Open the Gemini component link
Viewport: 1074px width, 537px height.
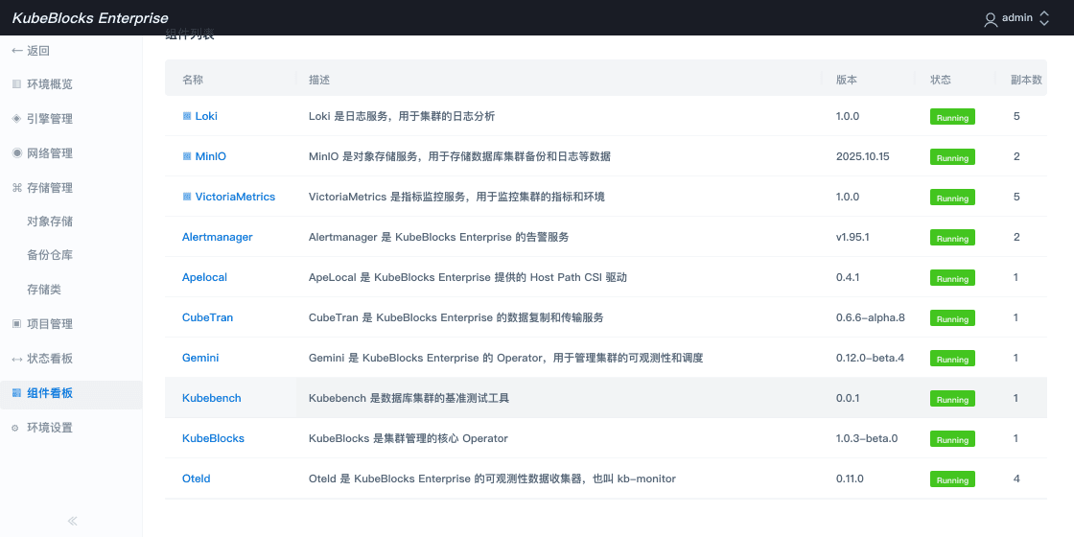point(200,359)
